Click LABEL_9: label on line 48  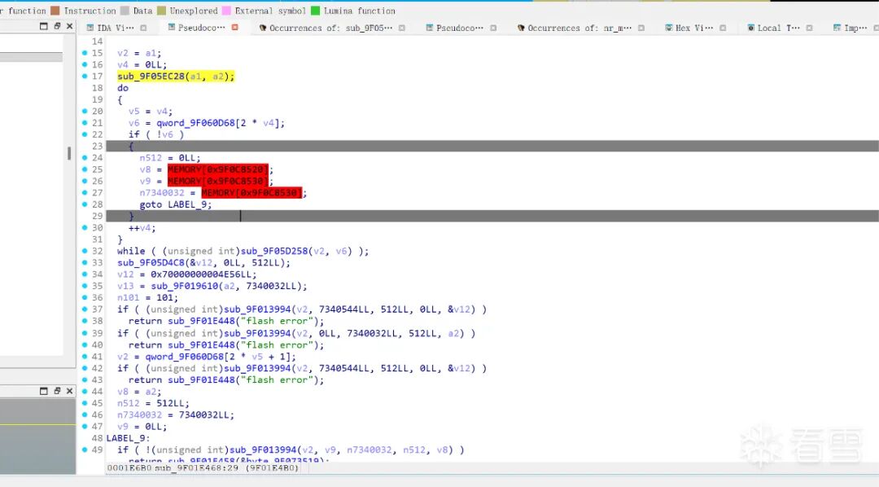[129, 438]
